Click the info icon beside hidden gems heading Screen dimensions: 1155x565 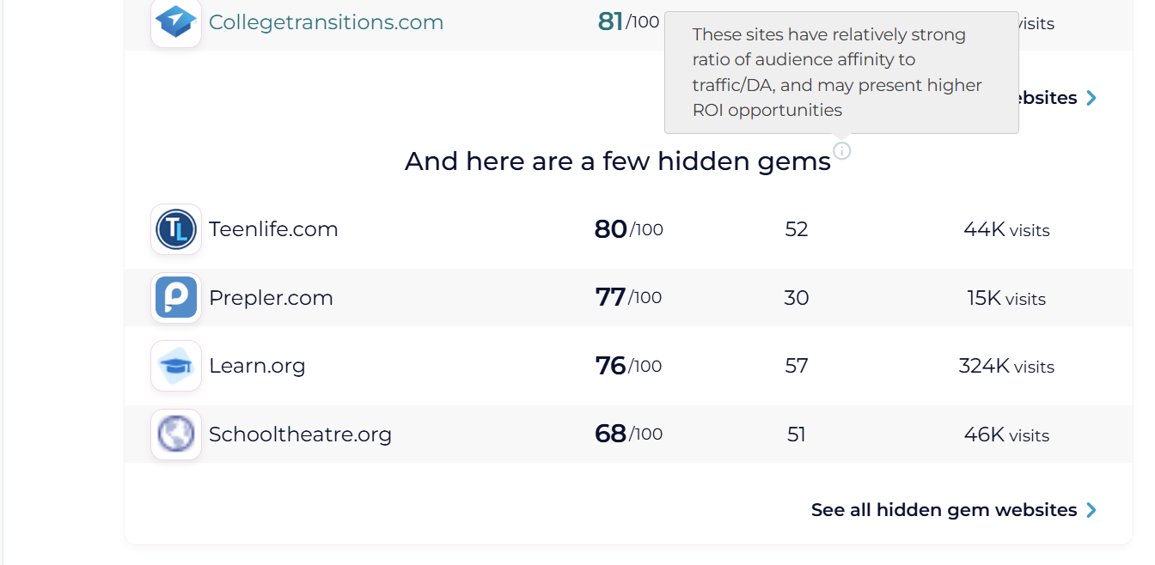click(842, 151)
